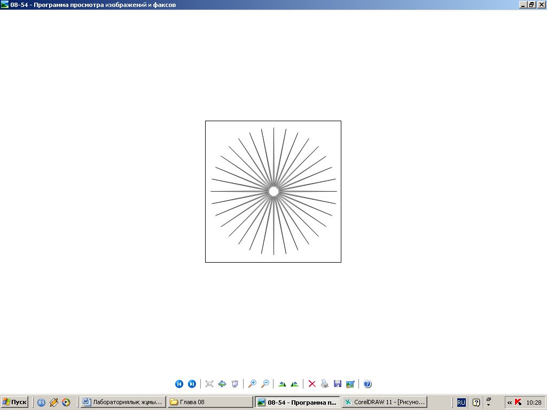Close the image viewer window
The width and height of the screenshot is (547, 410).
(x=542, y=4)
